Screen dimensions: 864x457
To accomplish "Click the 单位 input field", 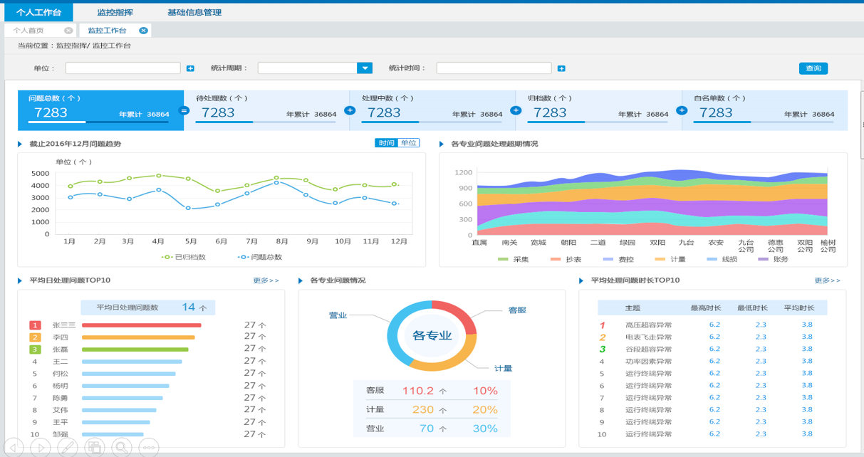I will (123, 68).
